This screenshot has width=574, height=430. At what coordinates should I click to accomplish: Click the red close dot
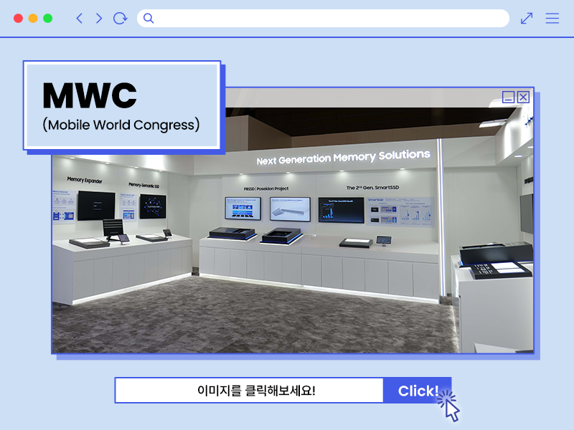tap(19, 19)
